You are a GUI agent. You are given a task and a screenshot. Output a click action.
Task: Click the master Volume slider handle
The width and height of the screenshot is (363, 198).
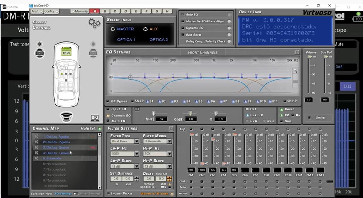(309, 56)
